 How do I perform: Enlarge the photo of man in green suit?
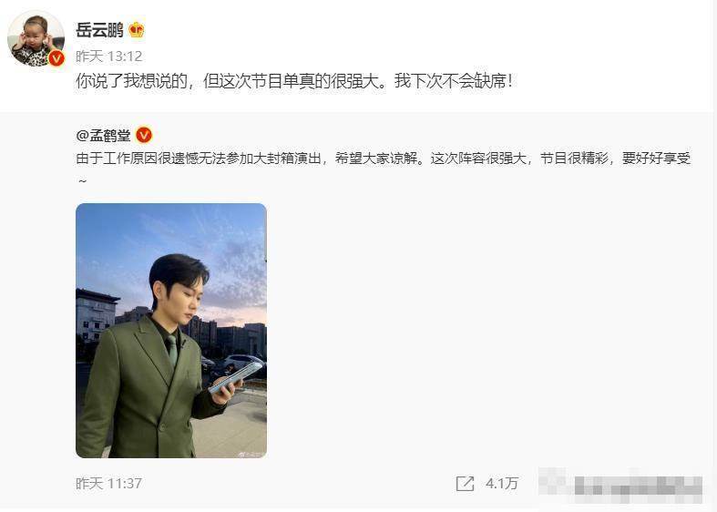171,331
